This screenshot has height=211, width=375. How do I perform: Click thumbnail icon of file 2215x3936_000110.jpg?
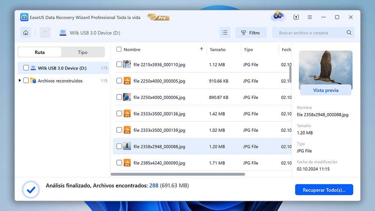click(127, 64)
